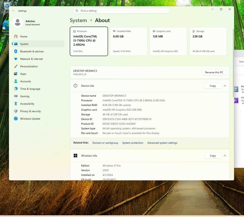Click the Bluetooth icon in sidebar

tap(16, 51)
